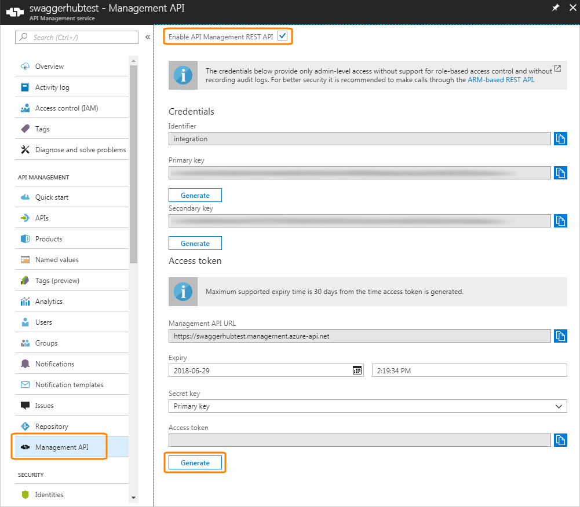This screenshot has width=580, height=507.
Task: Go to Notification templates in the sidebar
Action: pyautogui.click(x=58, y=384)
